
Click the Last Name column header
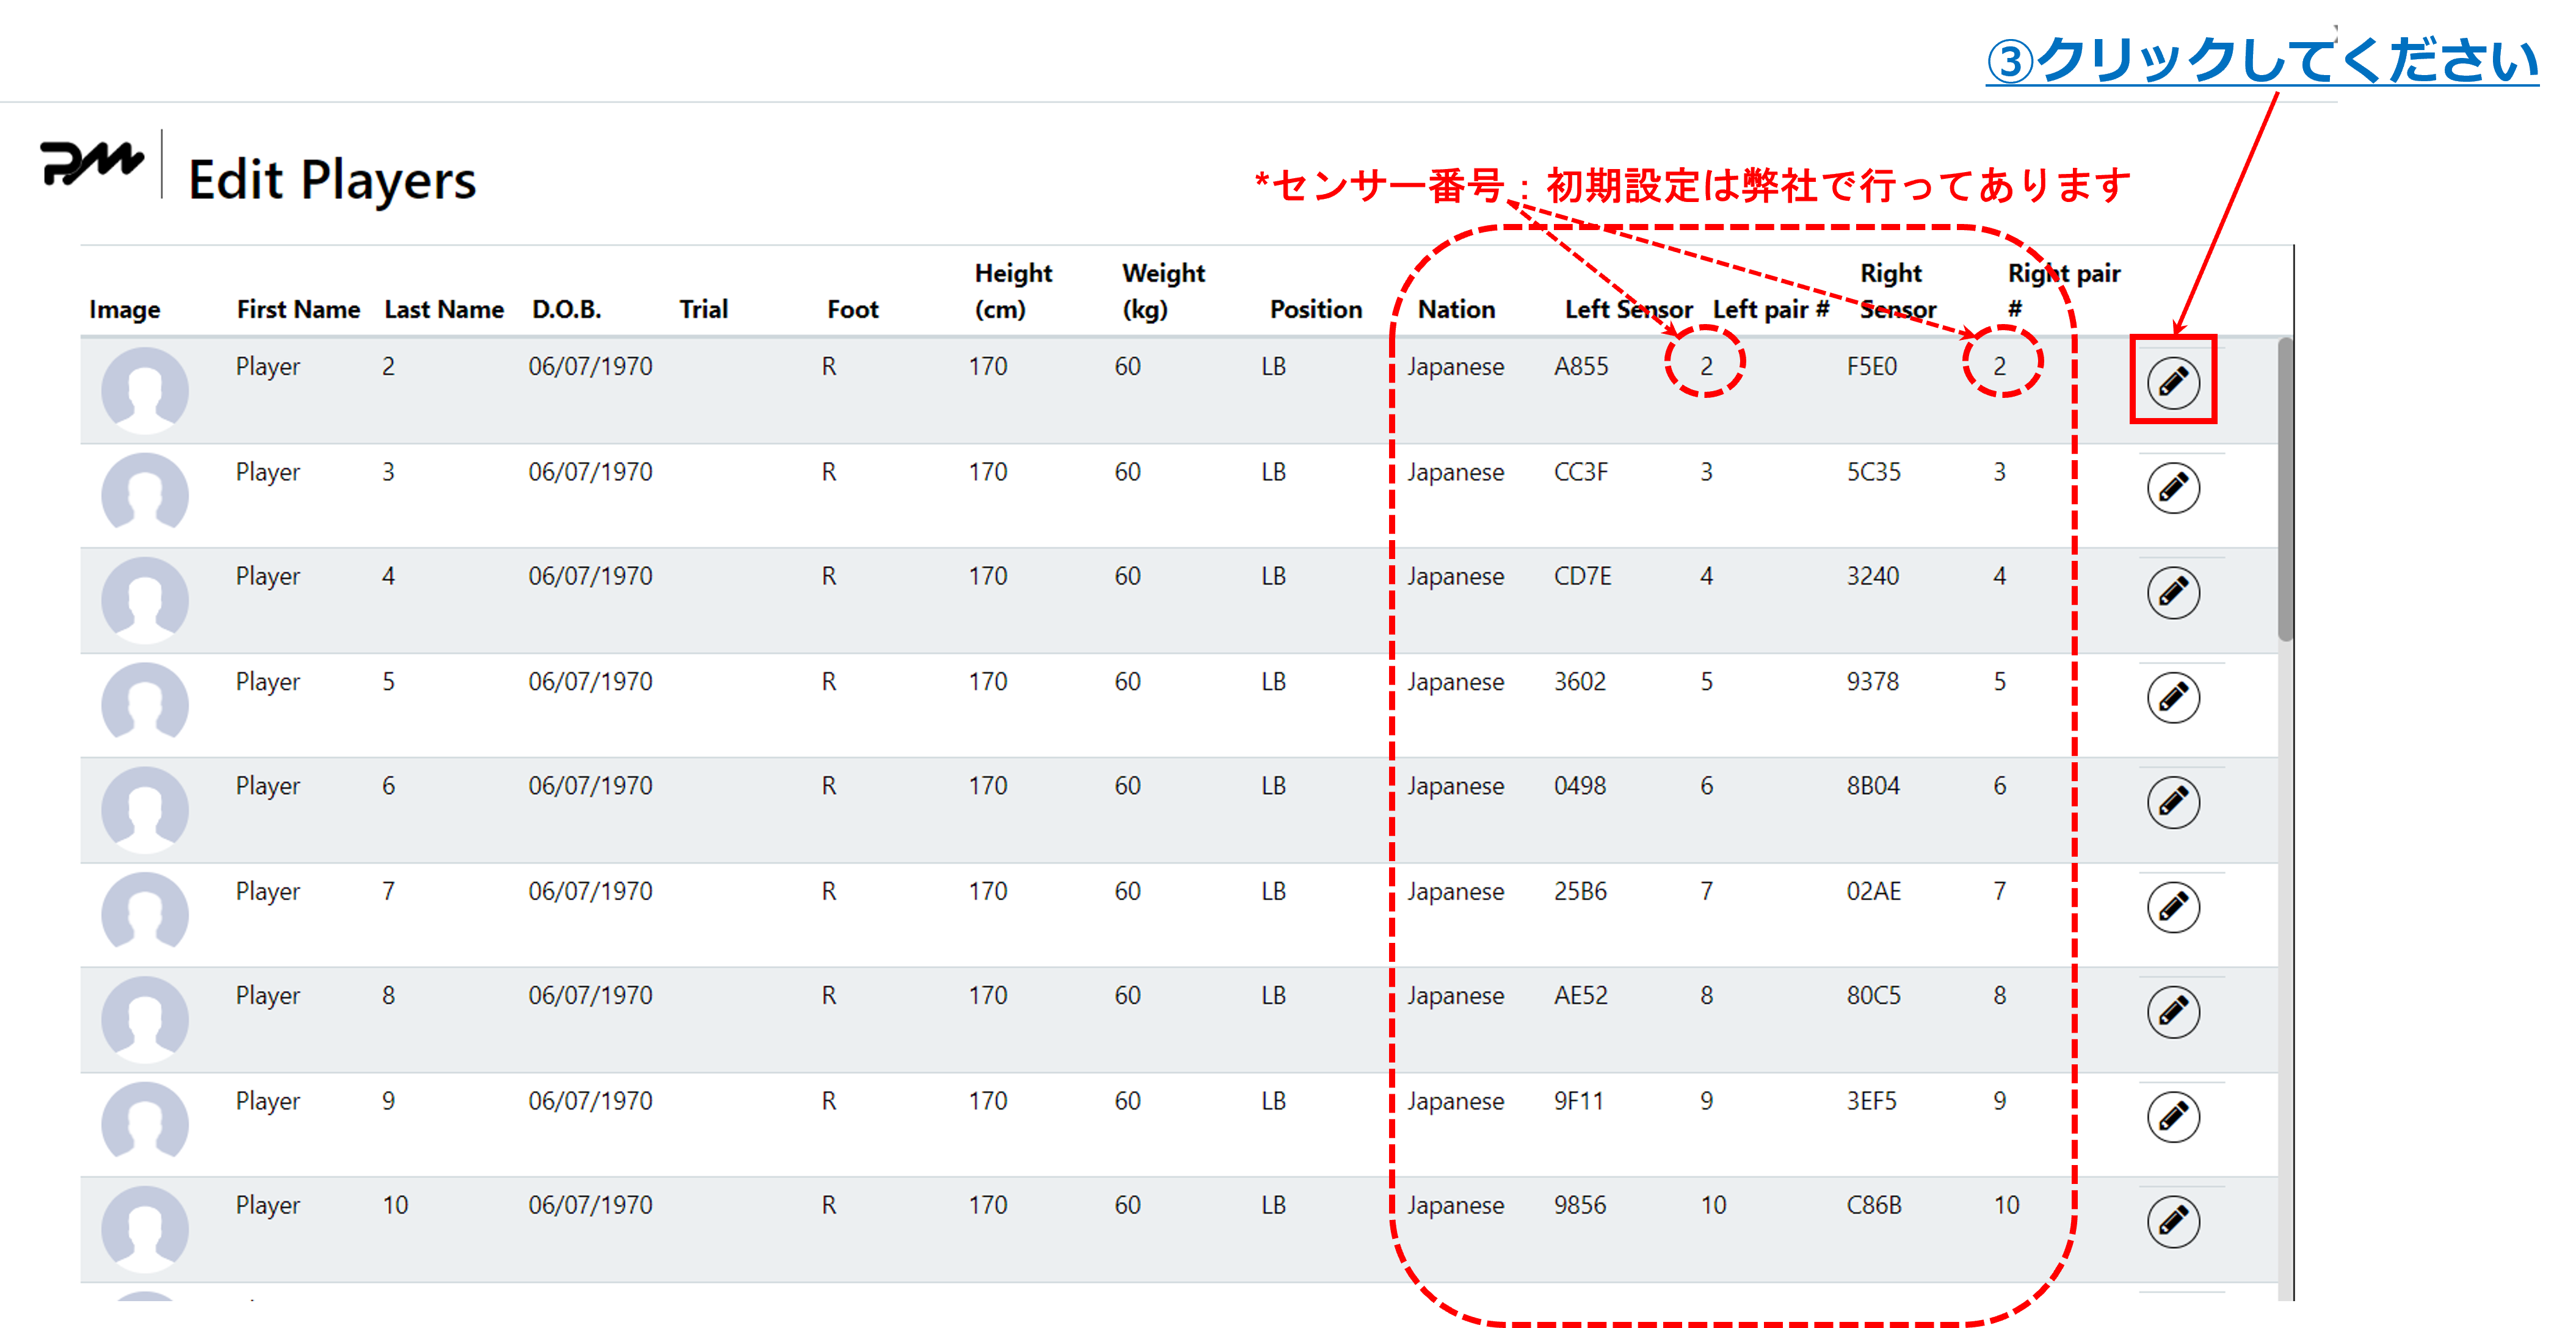coord(444,310)
